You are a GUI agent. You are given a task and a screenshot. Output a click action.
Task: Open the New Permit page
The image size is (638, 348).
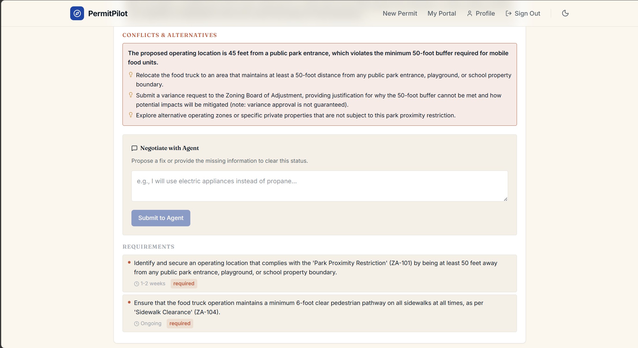click(x=400, y=14)
